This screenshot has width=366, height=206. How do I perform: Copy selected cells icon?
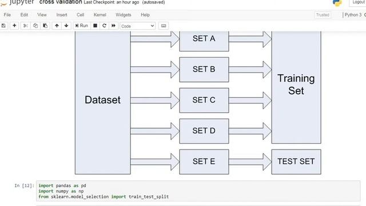[35, 26]
